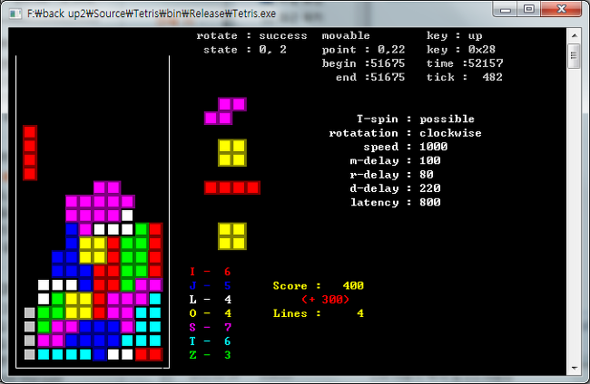Click the 'd-delay : 220' line
This screenshot has height=384, width=590.
395,188
